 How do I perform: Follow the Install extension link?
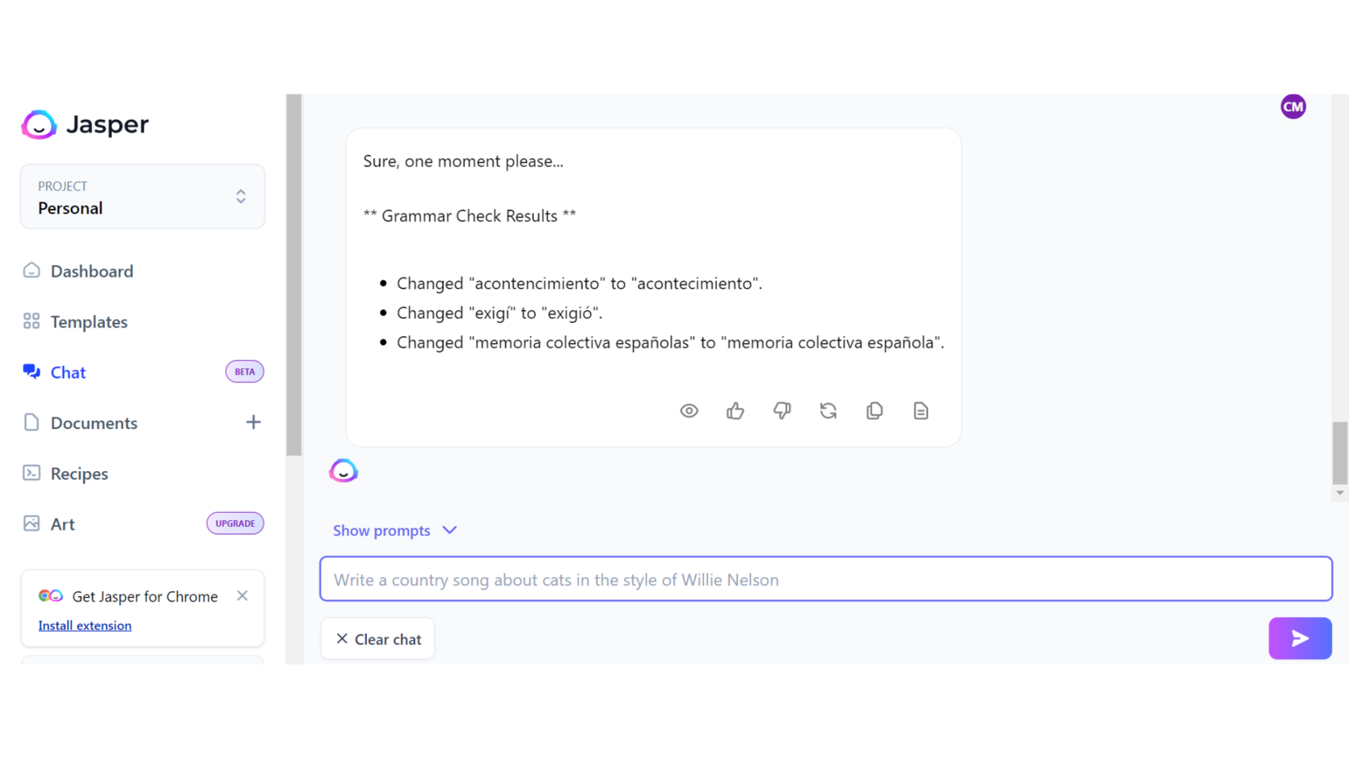click(85, 625)
